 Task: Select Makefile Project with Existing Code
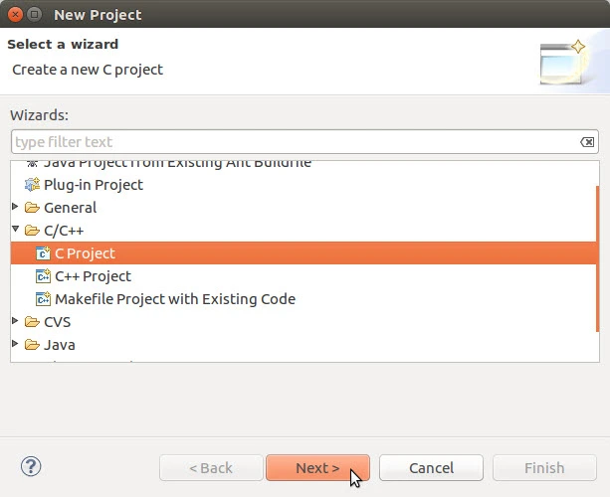click(174, 299)
